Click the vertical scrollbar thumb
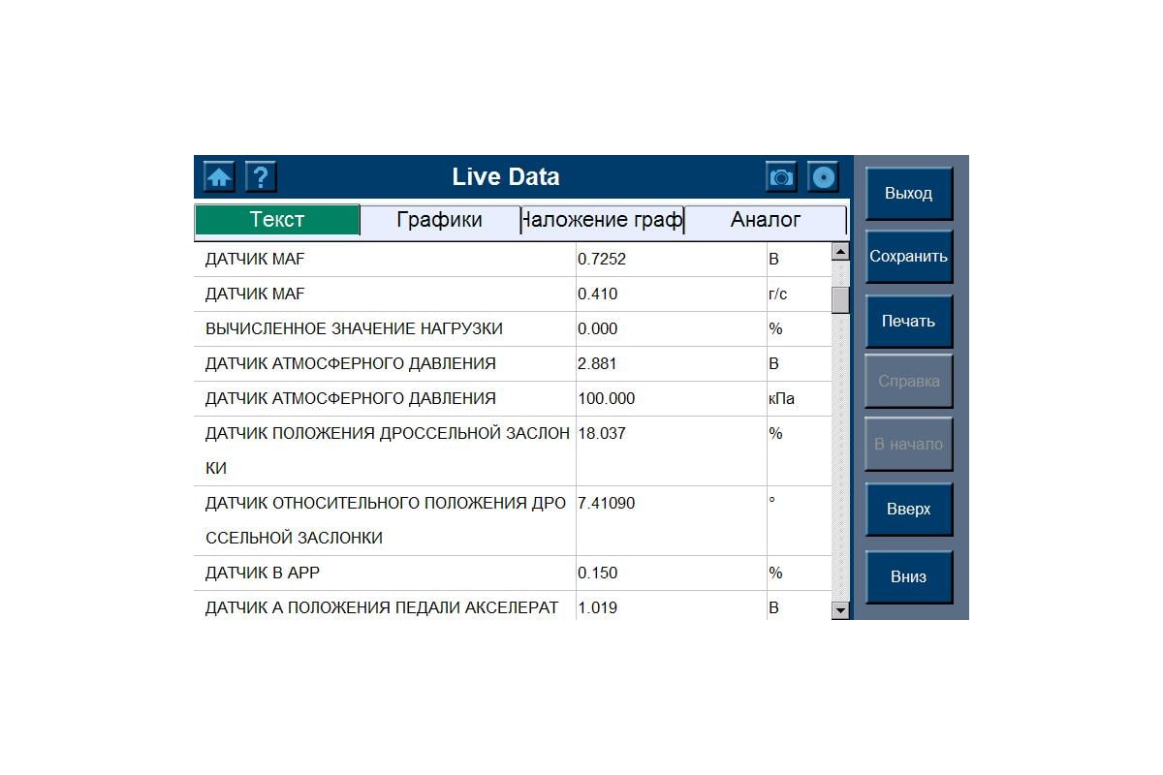The image size is (1163, 775). coord(840,299)
